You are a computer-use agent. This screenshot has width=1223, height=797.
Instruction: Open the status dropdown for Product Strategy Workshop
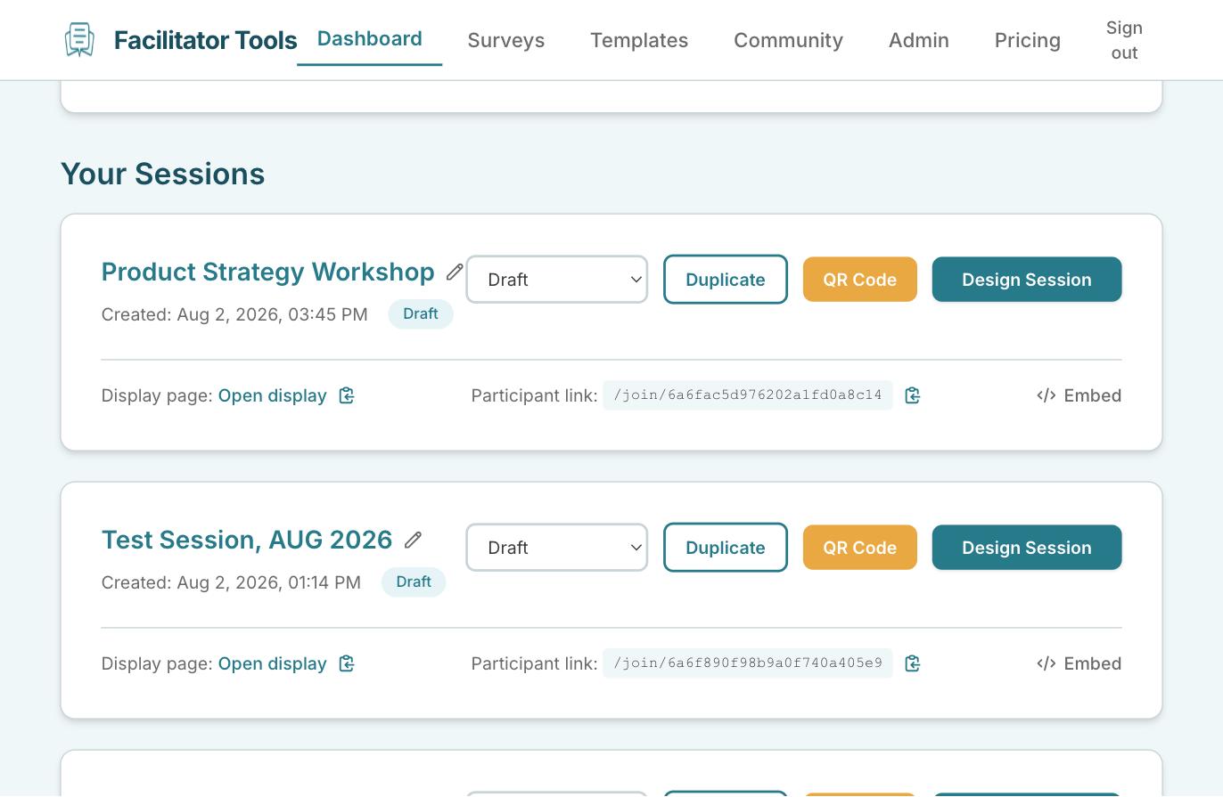pos(557,280)
